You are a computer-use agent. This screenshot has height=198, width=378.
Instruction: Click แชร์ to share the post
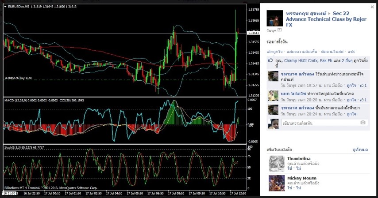(351, 52)
